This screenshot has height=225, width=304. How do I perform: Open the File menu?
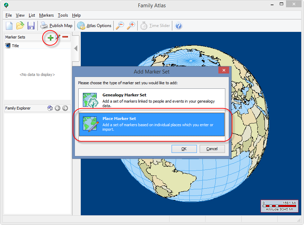(9, 15)
